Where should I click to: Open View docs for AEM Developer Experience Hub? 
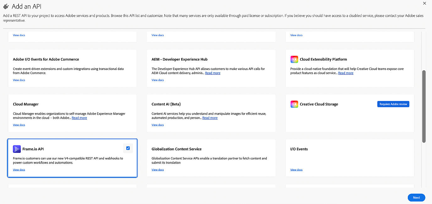point(158,80)
